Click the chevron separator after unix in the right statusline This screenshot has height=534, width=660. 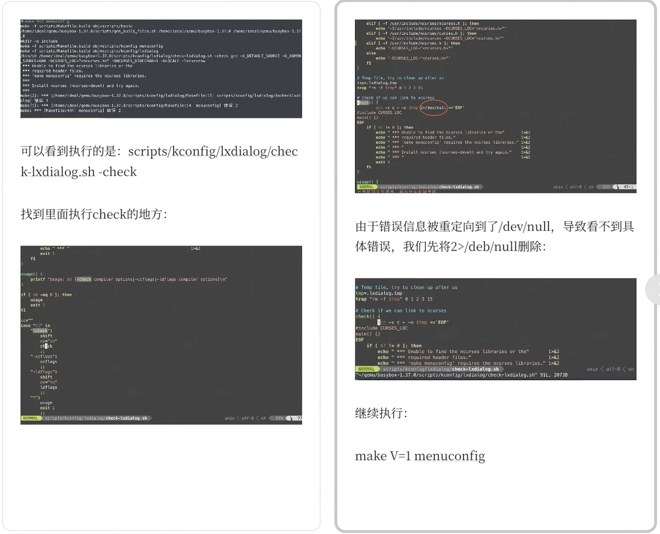(567, 187)
